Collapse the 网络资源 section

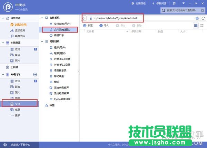(3, 18)
